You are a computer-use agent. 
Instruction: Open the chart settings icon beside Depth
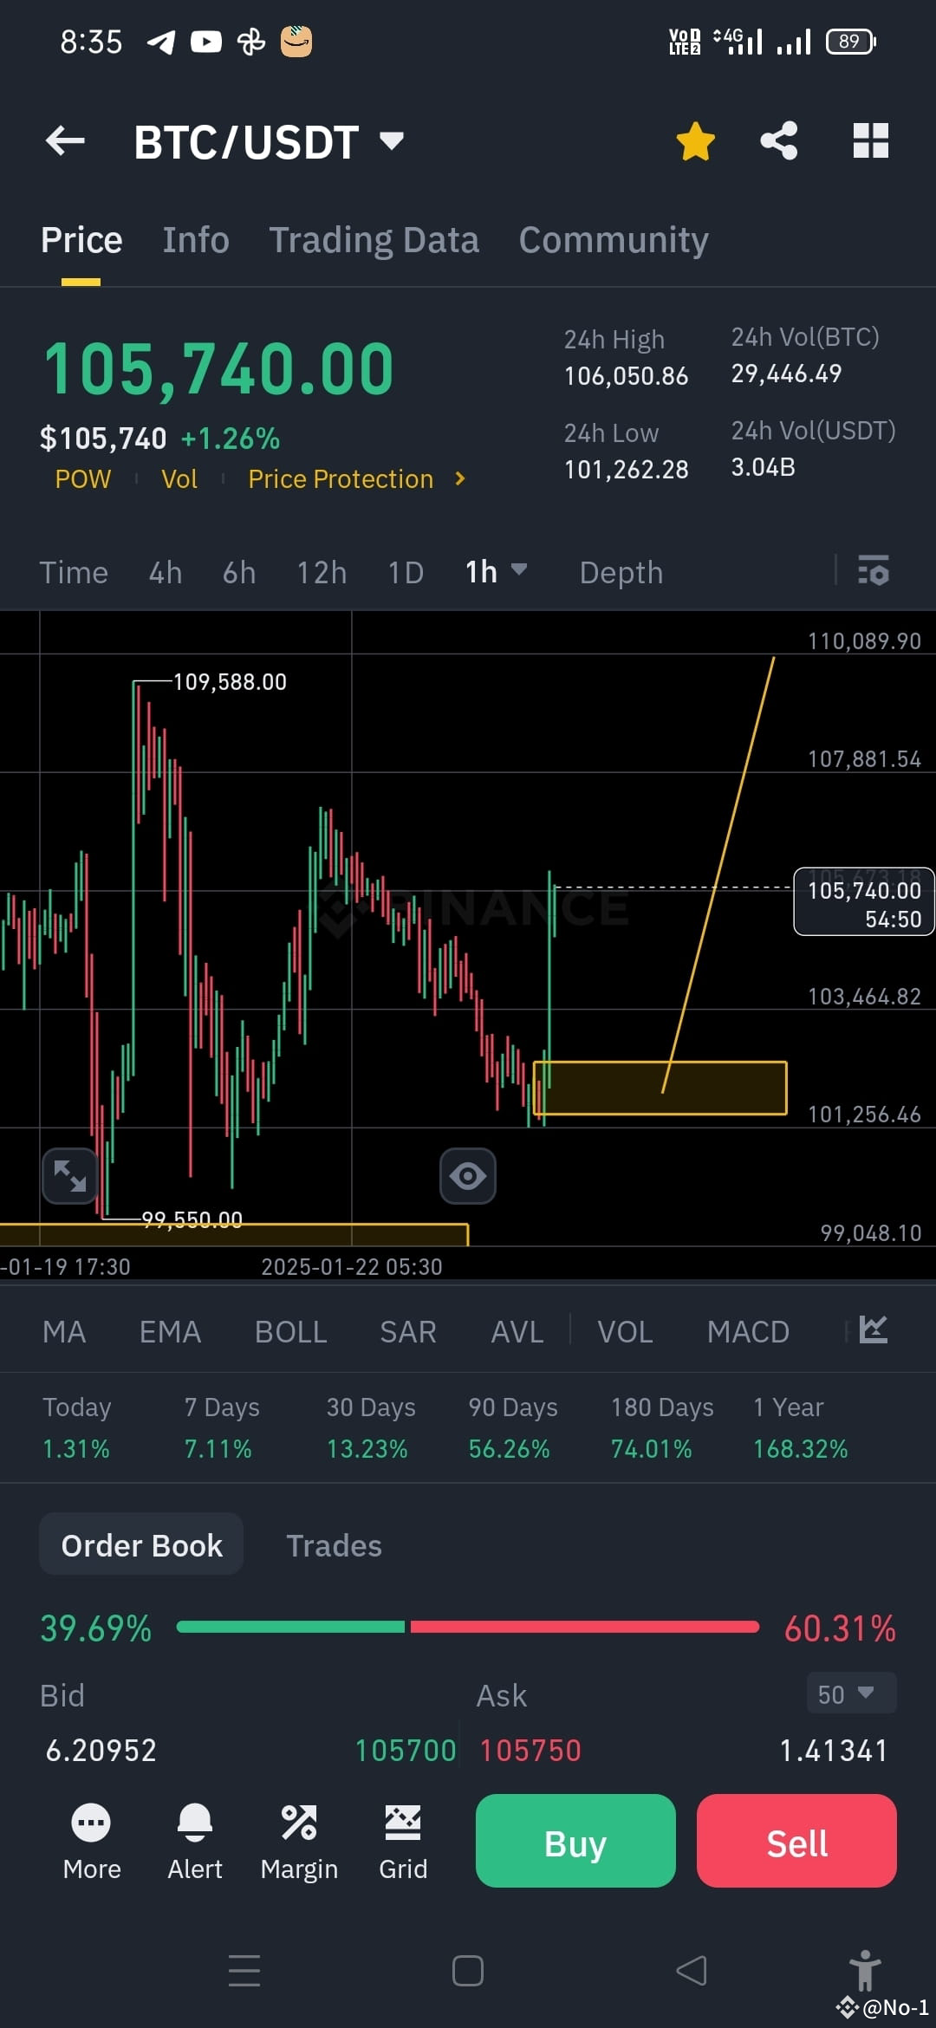pos(874,571)
